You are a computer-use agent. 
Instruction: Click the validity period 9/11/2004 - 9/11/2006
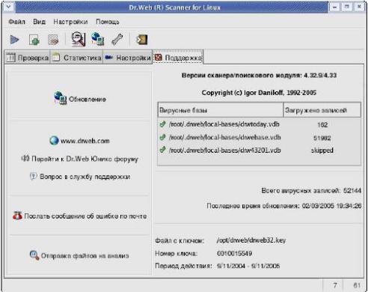(x=248, y=266)
